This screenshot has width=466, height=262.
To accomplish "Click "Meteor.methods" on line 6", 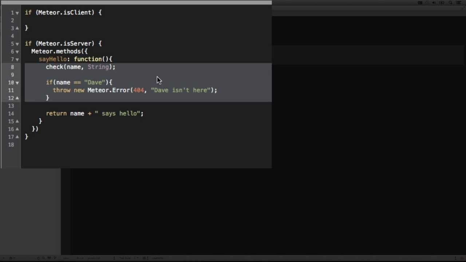I will click(x=56, y=51).
